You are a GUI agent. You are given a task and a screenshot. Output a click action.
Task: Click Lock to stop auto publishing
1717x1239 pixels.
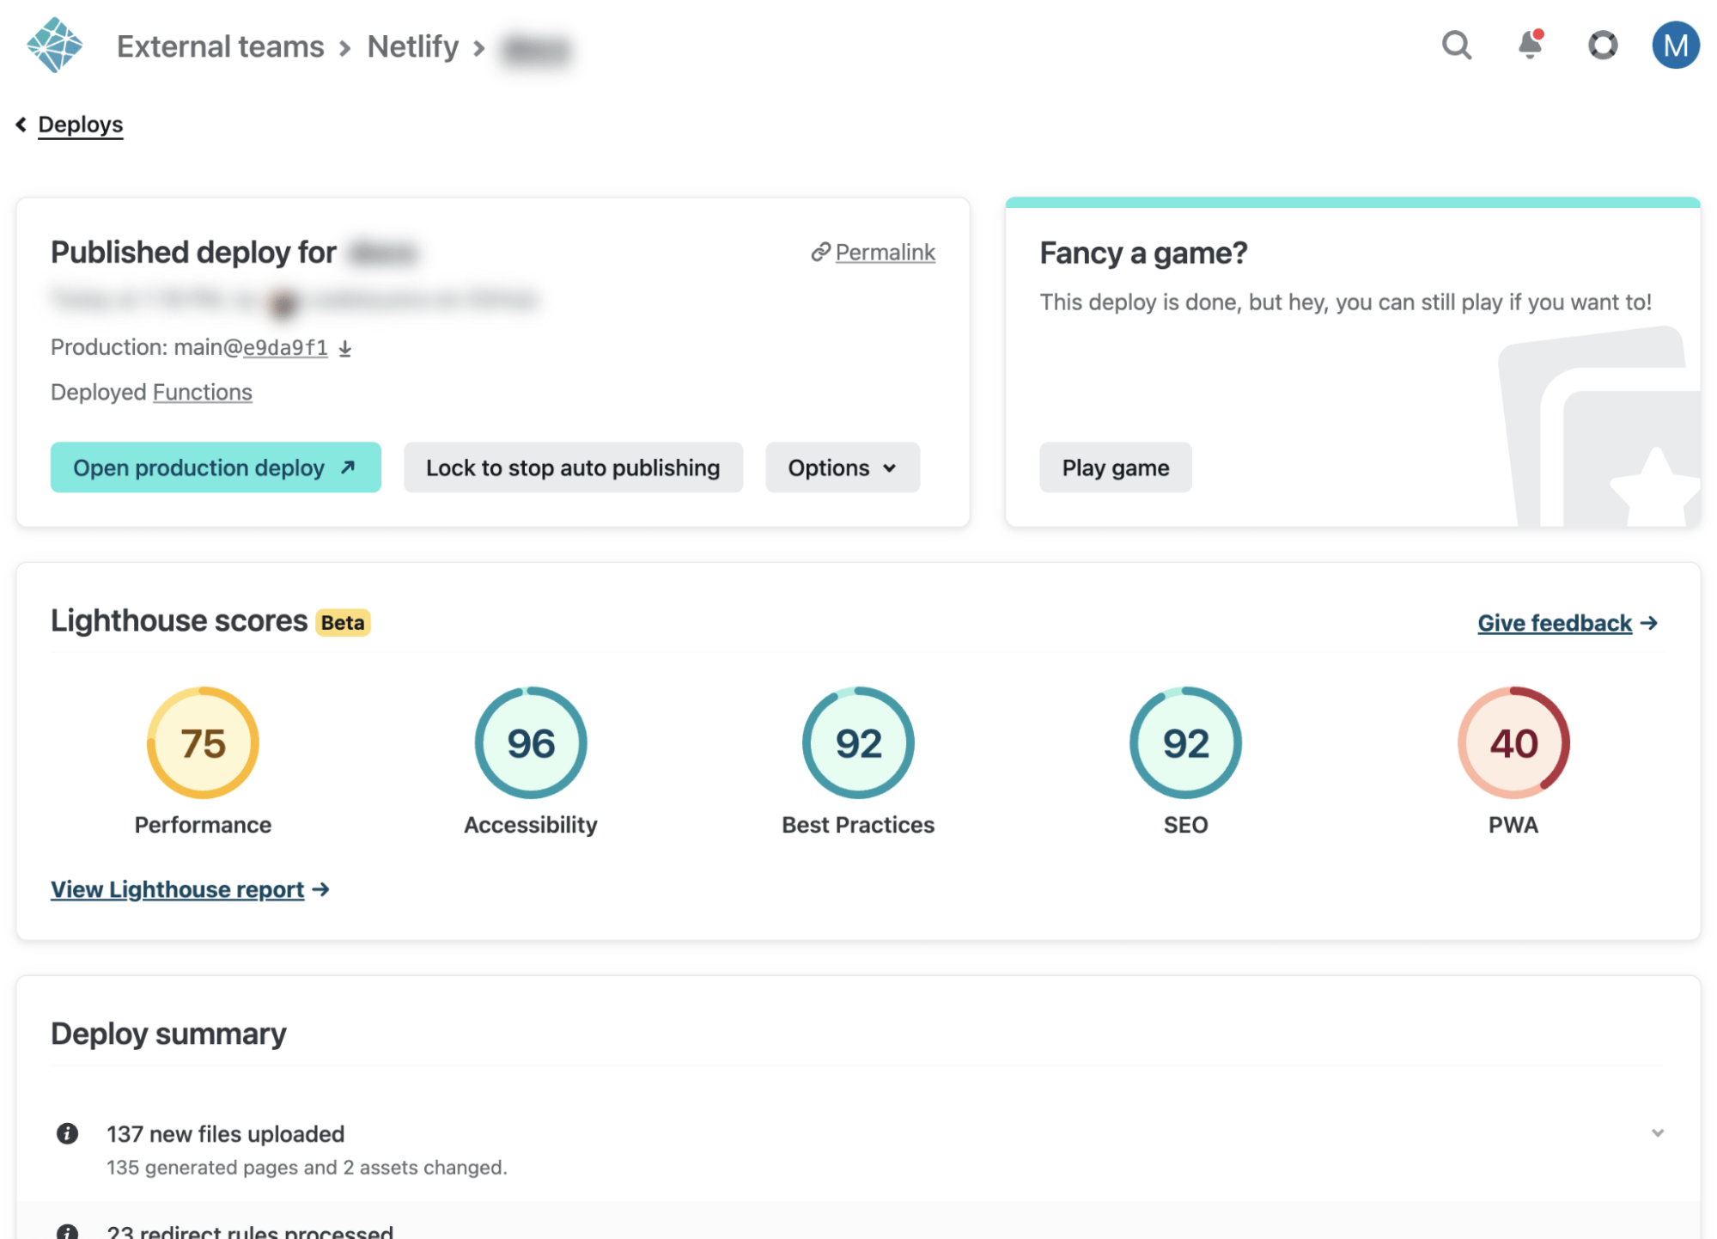tap(573, 467)
